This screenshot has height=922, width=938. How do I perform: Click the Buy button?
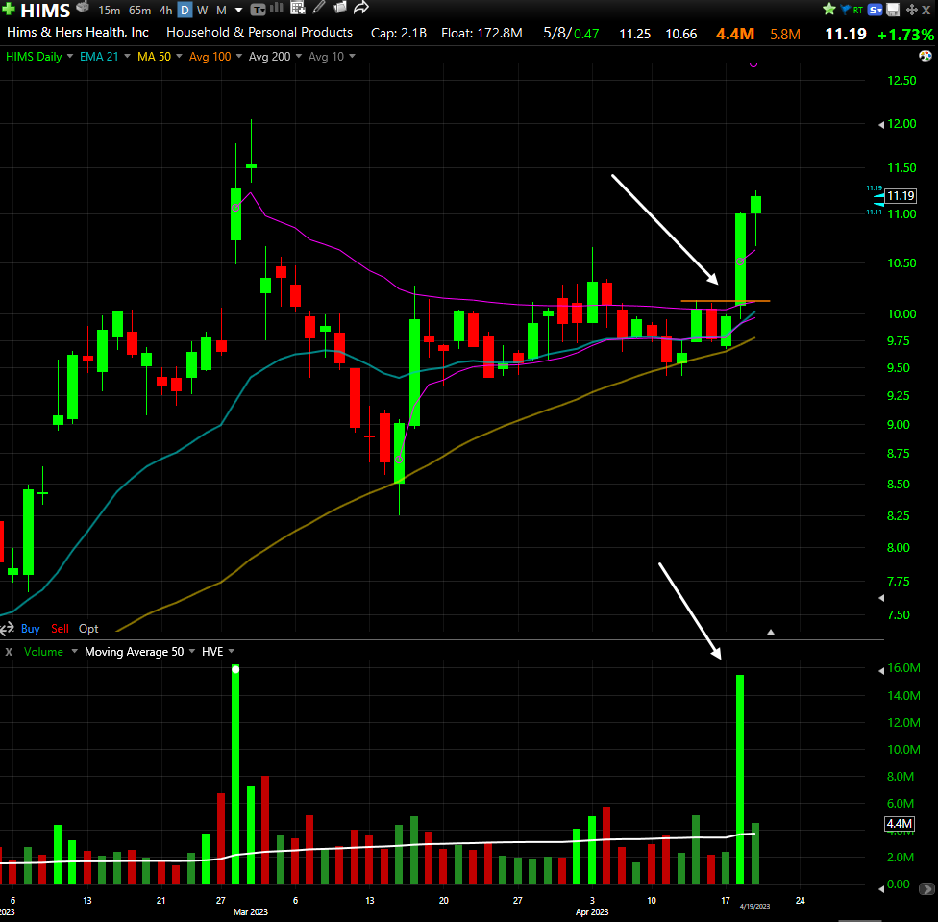[30, 628]
